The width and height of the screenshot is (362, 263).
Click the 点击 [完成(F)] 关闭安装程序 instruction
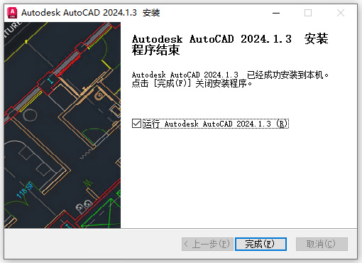(192, 83)
